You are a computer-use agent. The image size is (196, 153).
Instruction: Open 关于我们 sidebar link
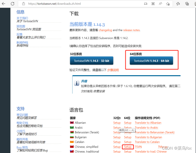[x=22, y=18]
